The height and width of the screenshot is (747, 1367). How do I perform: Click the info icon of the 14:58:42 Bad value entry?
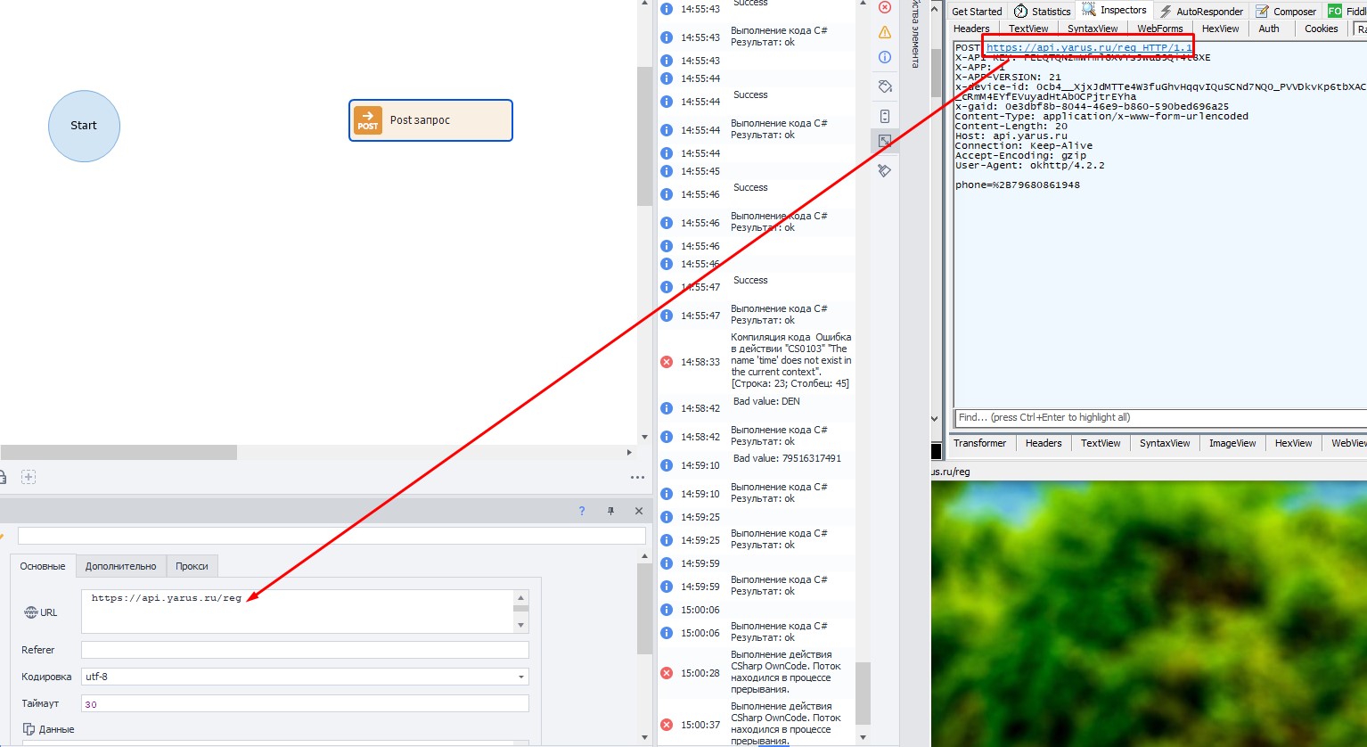[x=666, y=408]
